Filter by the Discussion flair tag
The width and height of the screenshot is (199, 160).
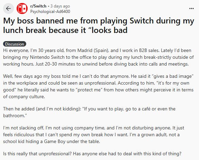pyautogui.click(x=15, y=44)
